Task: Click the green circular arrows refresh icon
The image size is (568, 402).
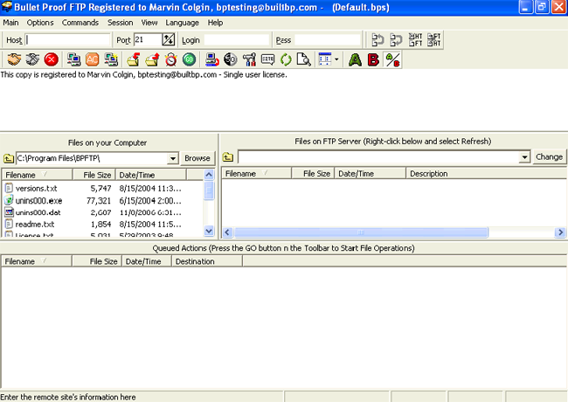Action: 286,59
